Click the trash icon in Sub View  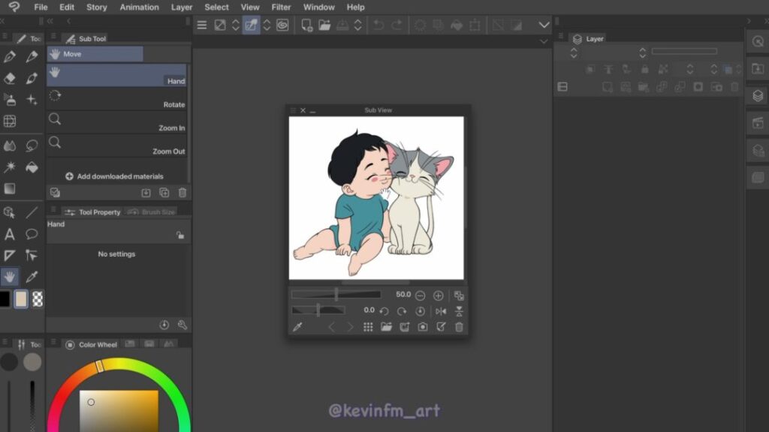tap(459, 327)
